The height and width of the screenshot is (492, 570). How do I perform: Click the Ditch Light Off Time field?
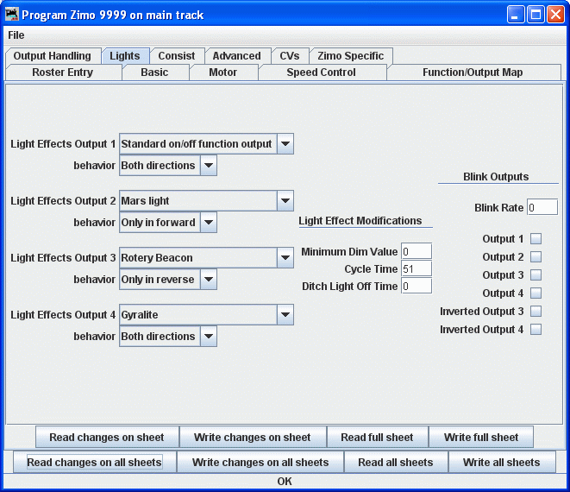(x=417, y=287)
